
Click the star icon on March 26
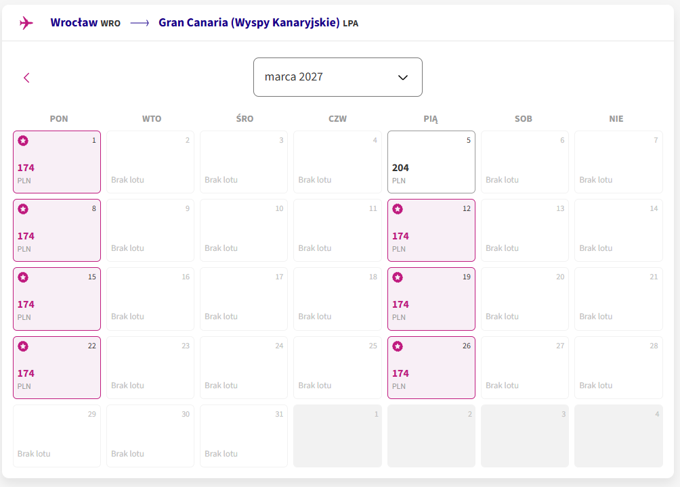398,346
